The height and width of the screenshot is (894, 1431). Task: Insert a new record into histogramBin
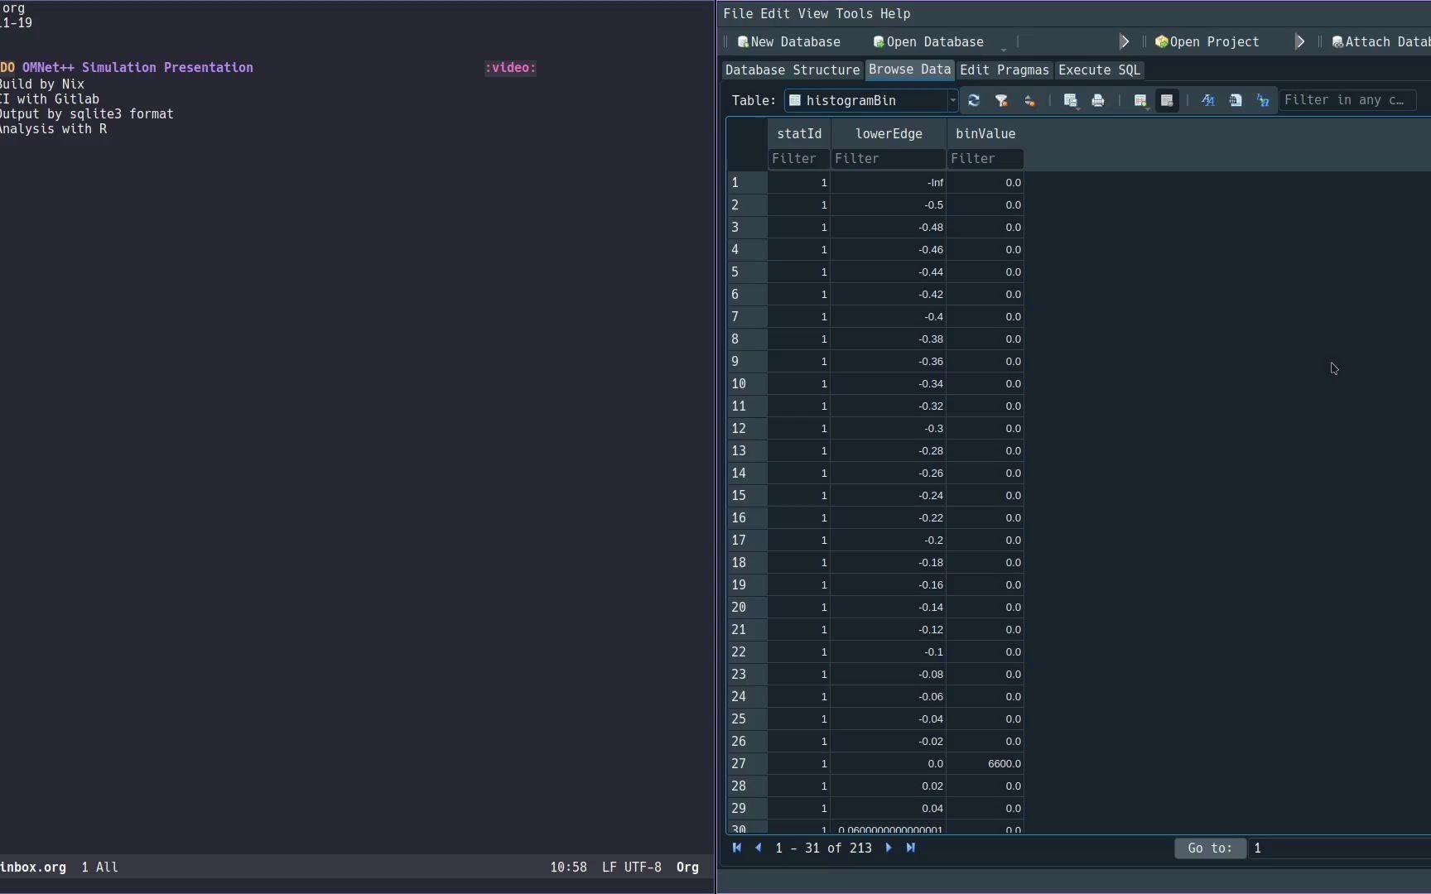coord(1139,100)
